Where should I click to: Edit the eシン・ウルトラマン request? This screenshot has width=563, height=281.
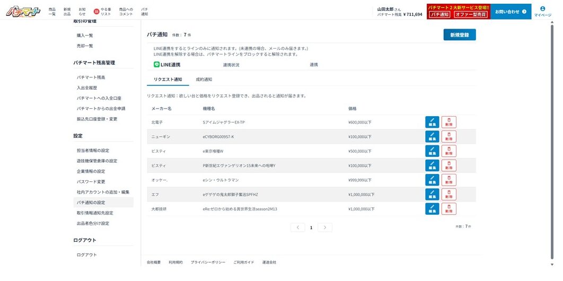click(432, 180)
